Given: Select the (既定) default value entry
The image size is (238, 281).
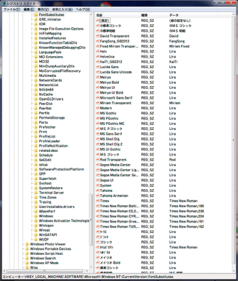Looking at the screenshot, I should [104, 21].
